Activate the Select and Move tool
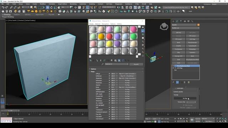Screen dimensions: 228x128 coord(47,7)
